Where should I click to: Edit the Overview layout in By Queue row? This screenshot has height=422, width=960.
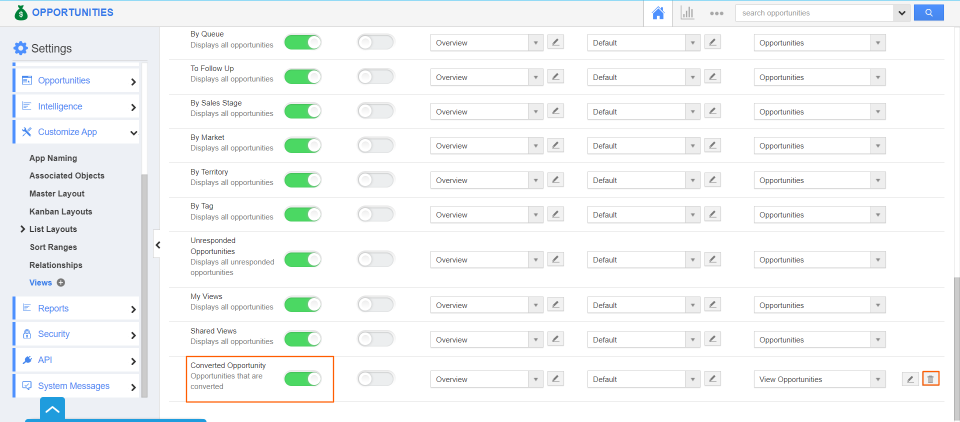(555, 42)
